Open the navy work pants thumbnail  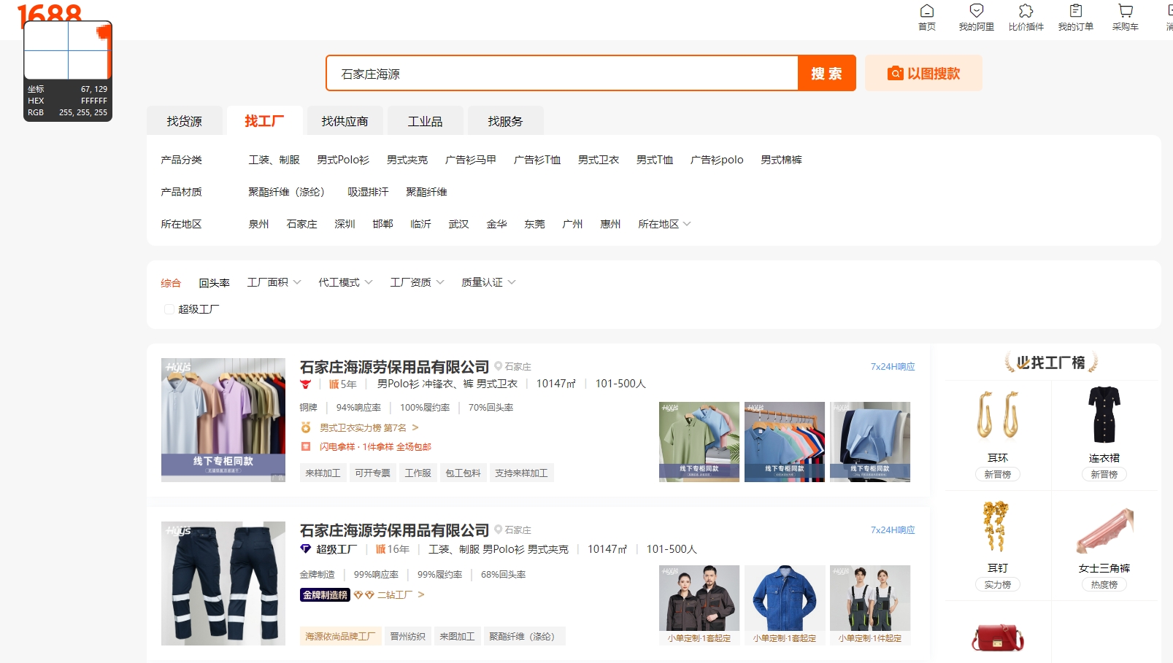pos(223,583)
